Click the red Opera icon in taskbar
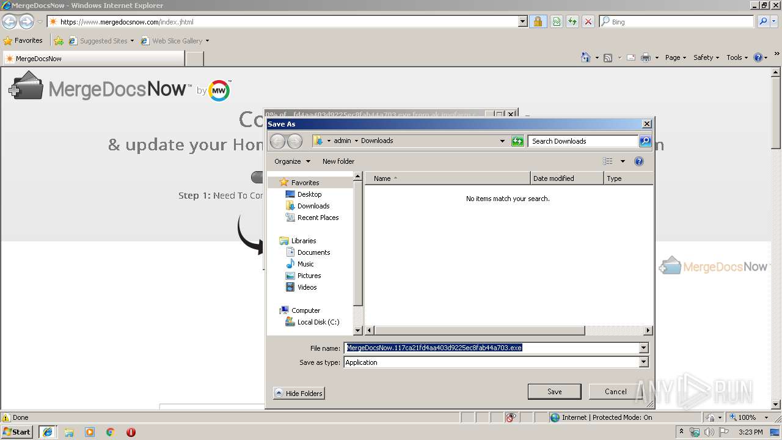Viewport: 782px width, 440px height. 131,432
